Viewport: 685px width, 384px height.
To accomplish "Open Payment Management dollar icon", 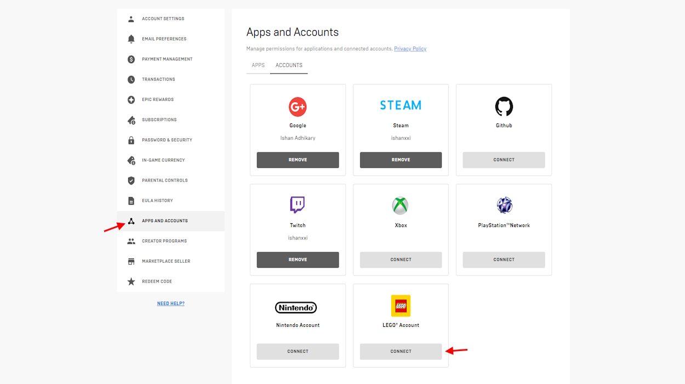I will tap(131, 59).
